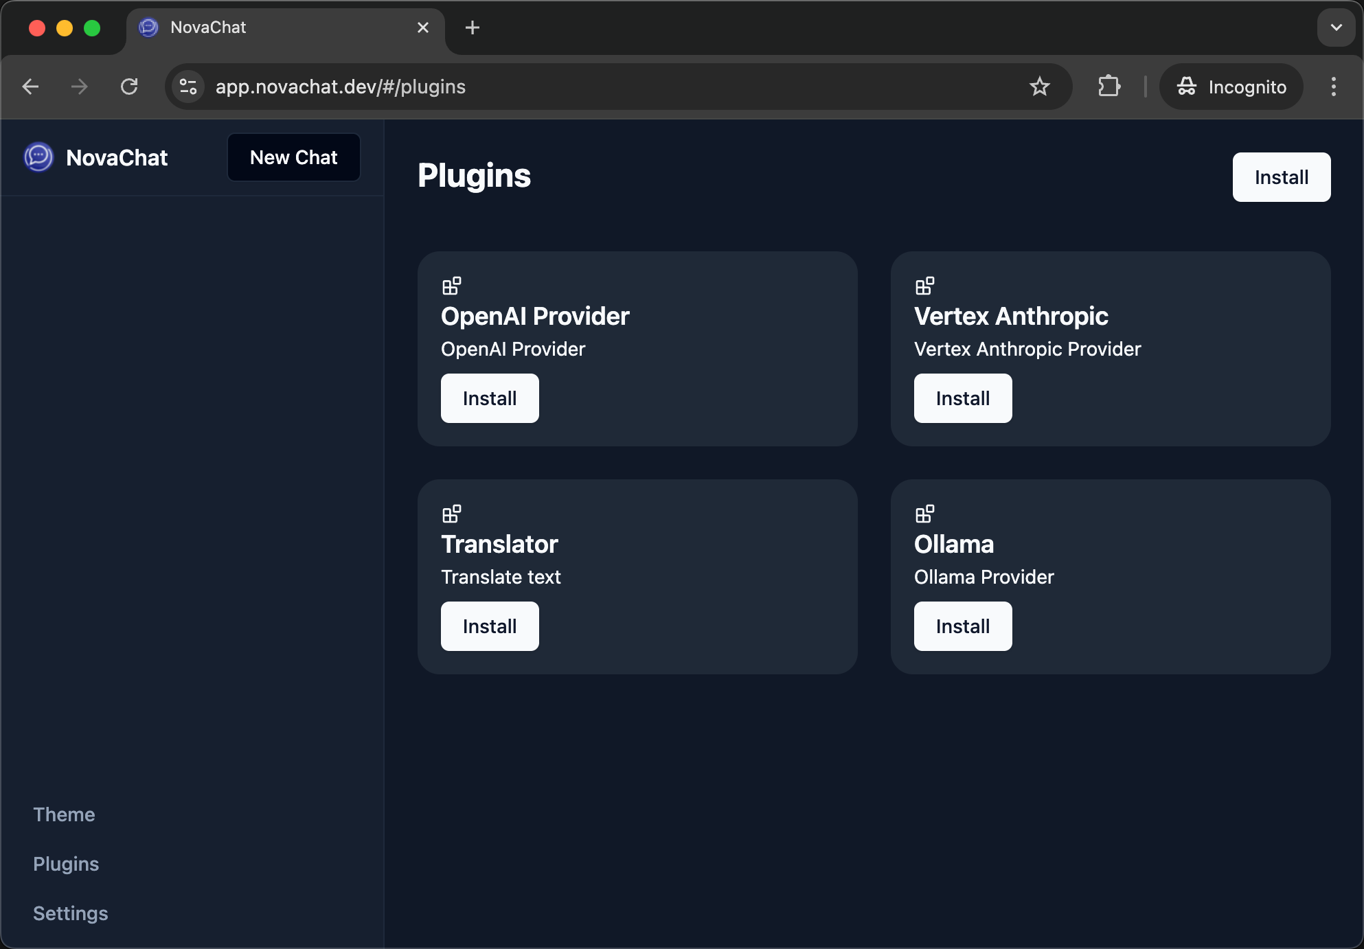Start a New Chat session
Viewport: 1364px width, 949px height.
(x=293, y=157)
